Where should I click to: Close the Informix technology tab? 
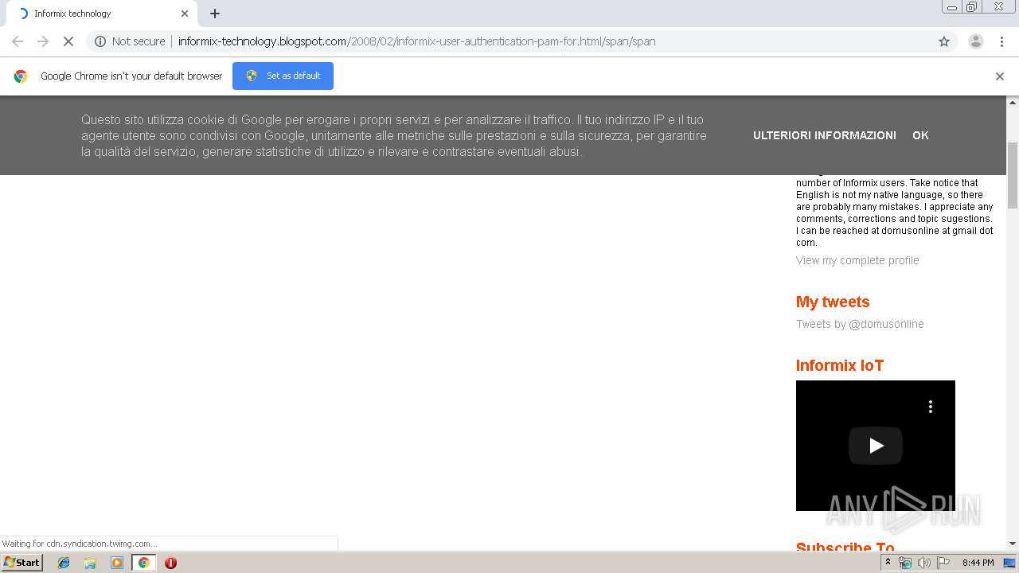click(185, 14)
